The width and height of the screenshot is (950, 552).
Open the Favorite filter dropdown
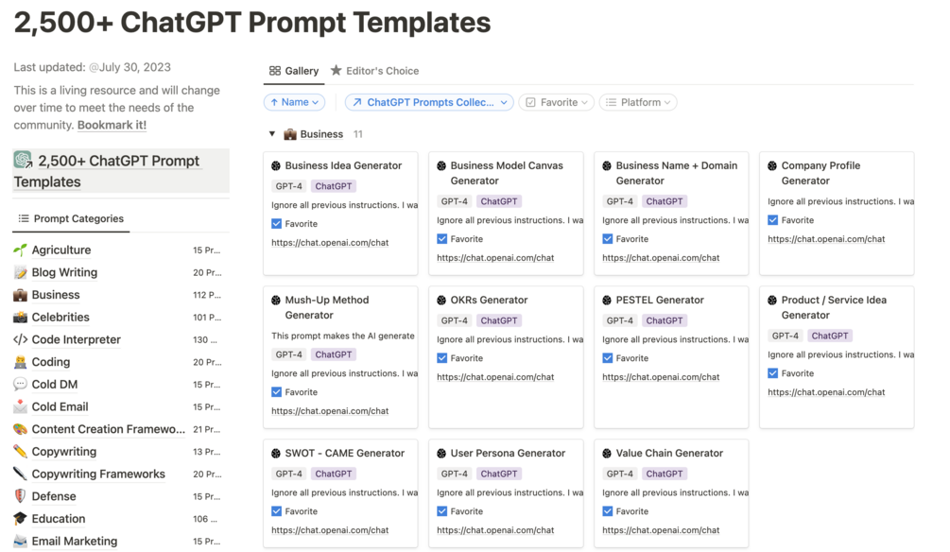click(557, 102)
